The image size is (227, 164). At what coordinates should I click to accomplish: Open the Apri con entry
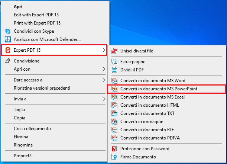[55, 69]
